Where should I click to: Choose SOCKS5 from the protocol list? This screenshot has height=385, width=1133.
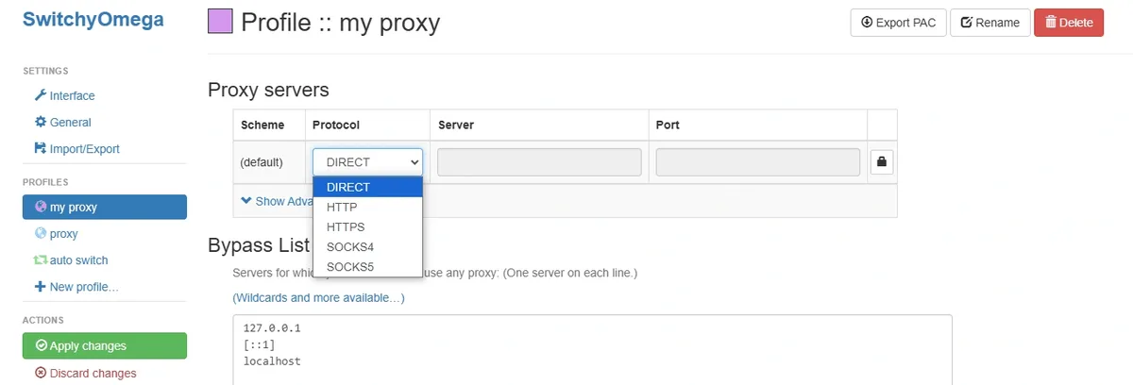pyautogui.click(x=367, y=266)
